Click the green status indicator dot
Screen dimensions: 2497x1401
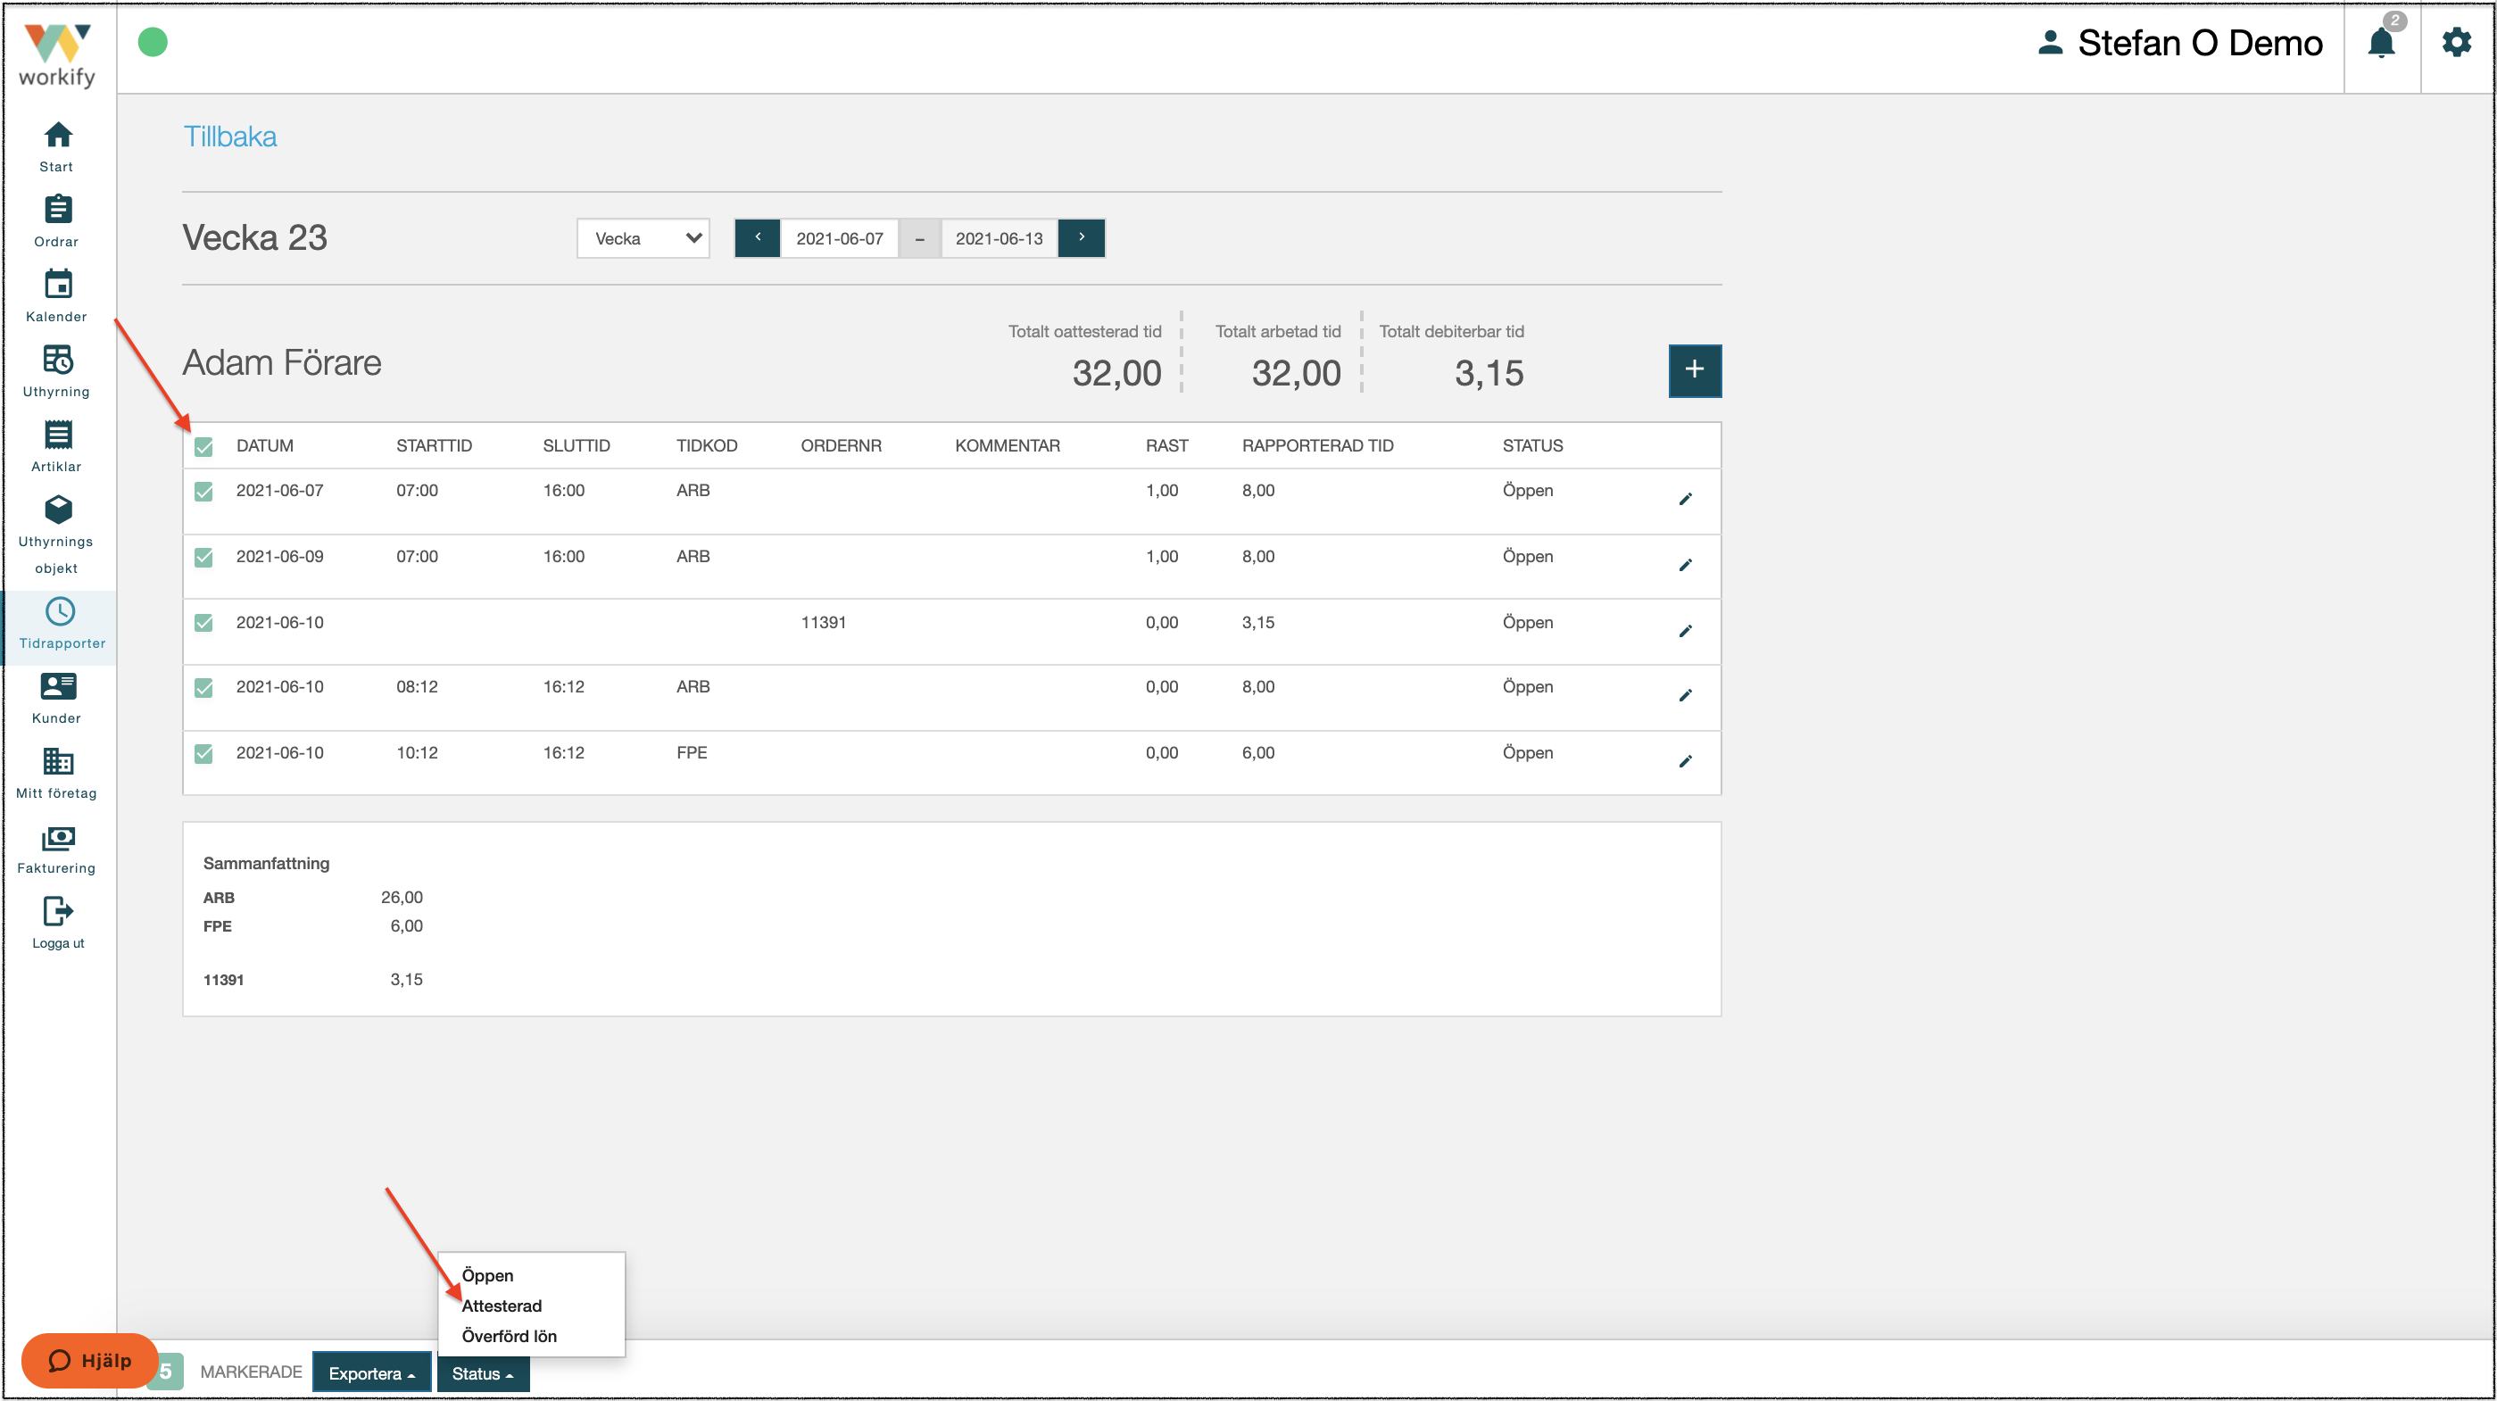(153, 42)
